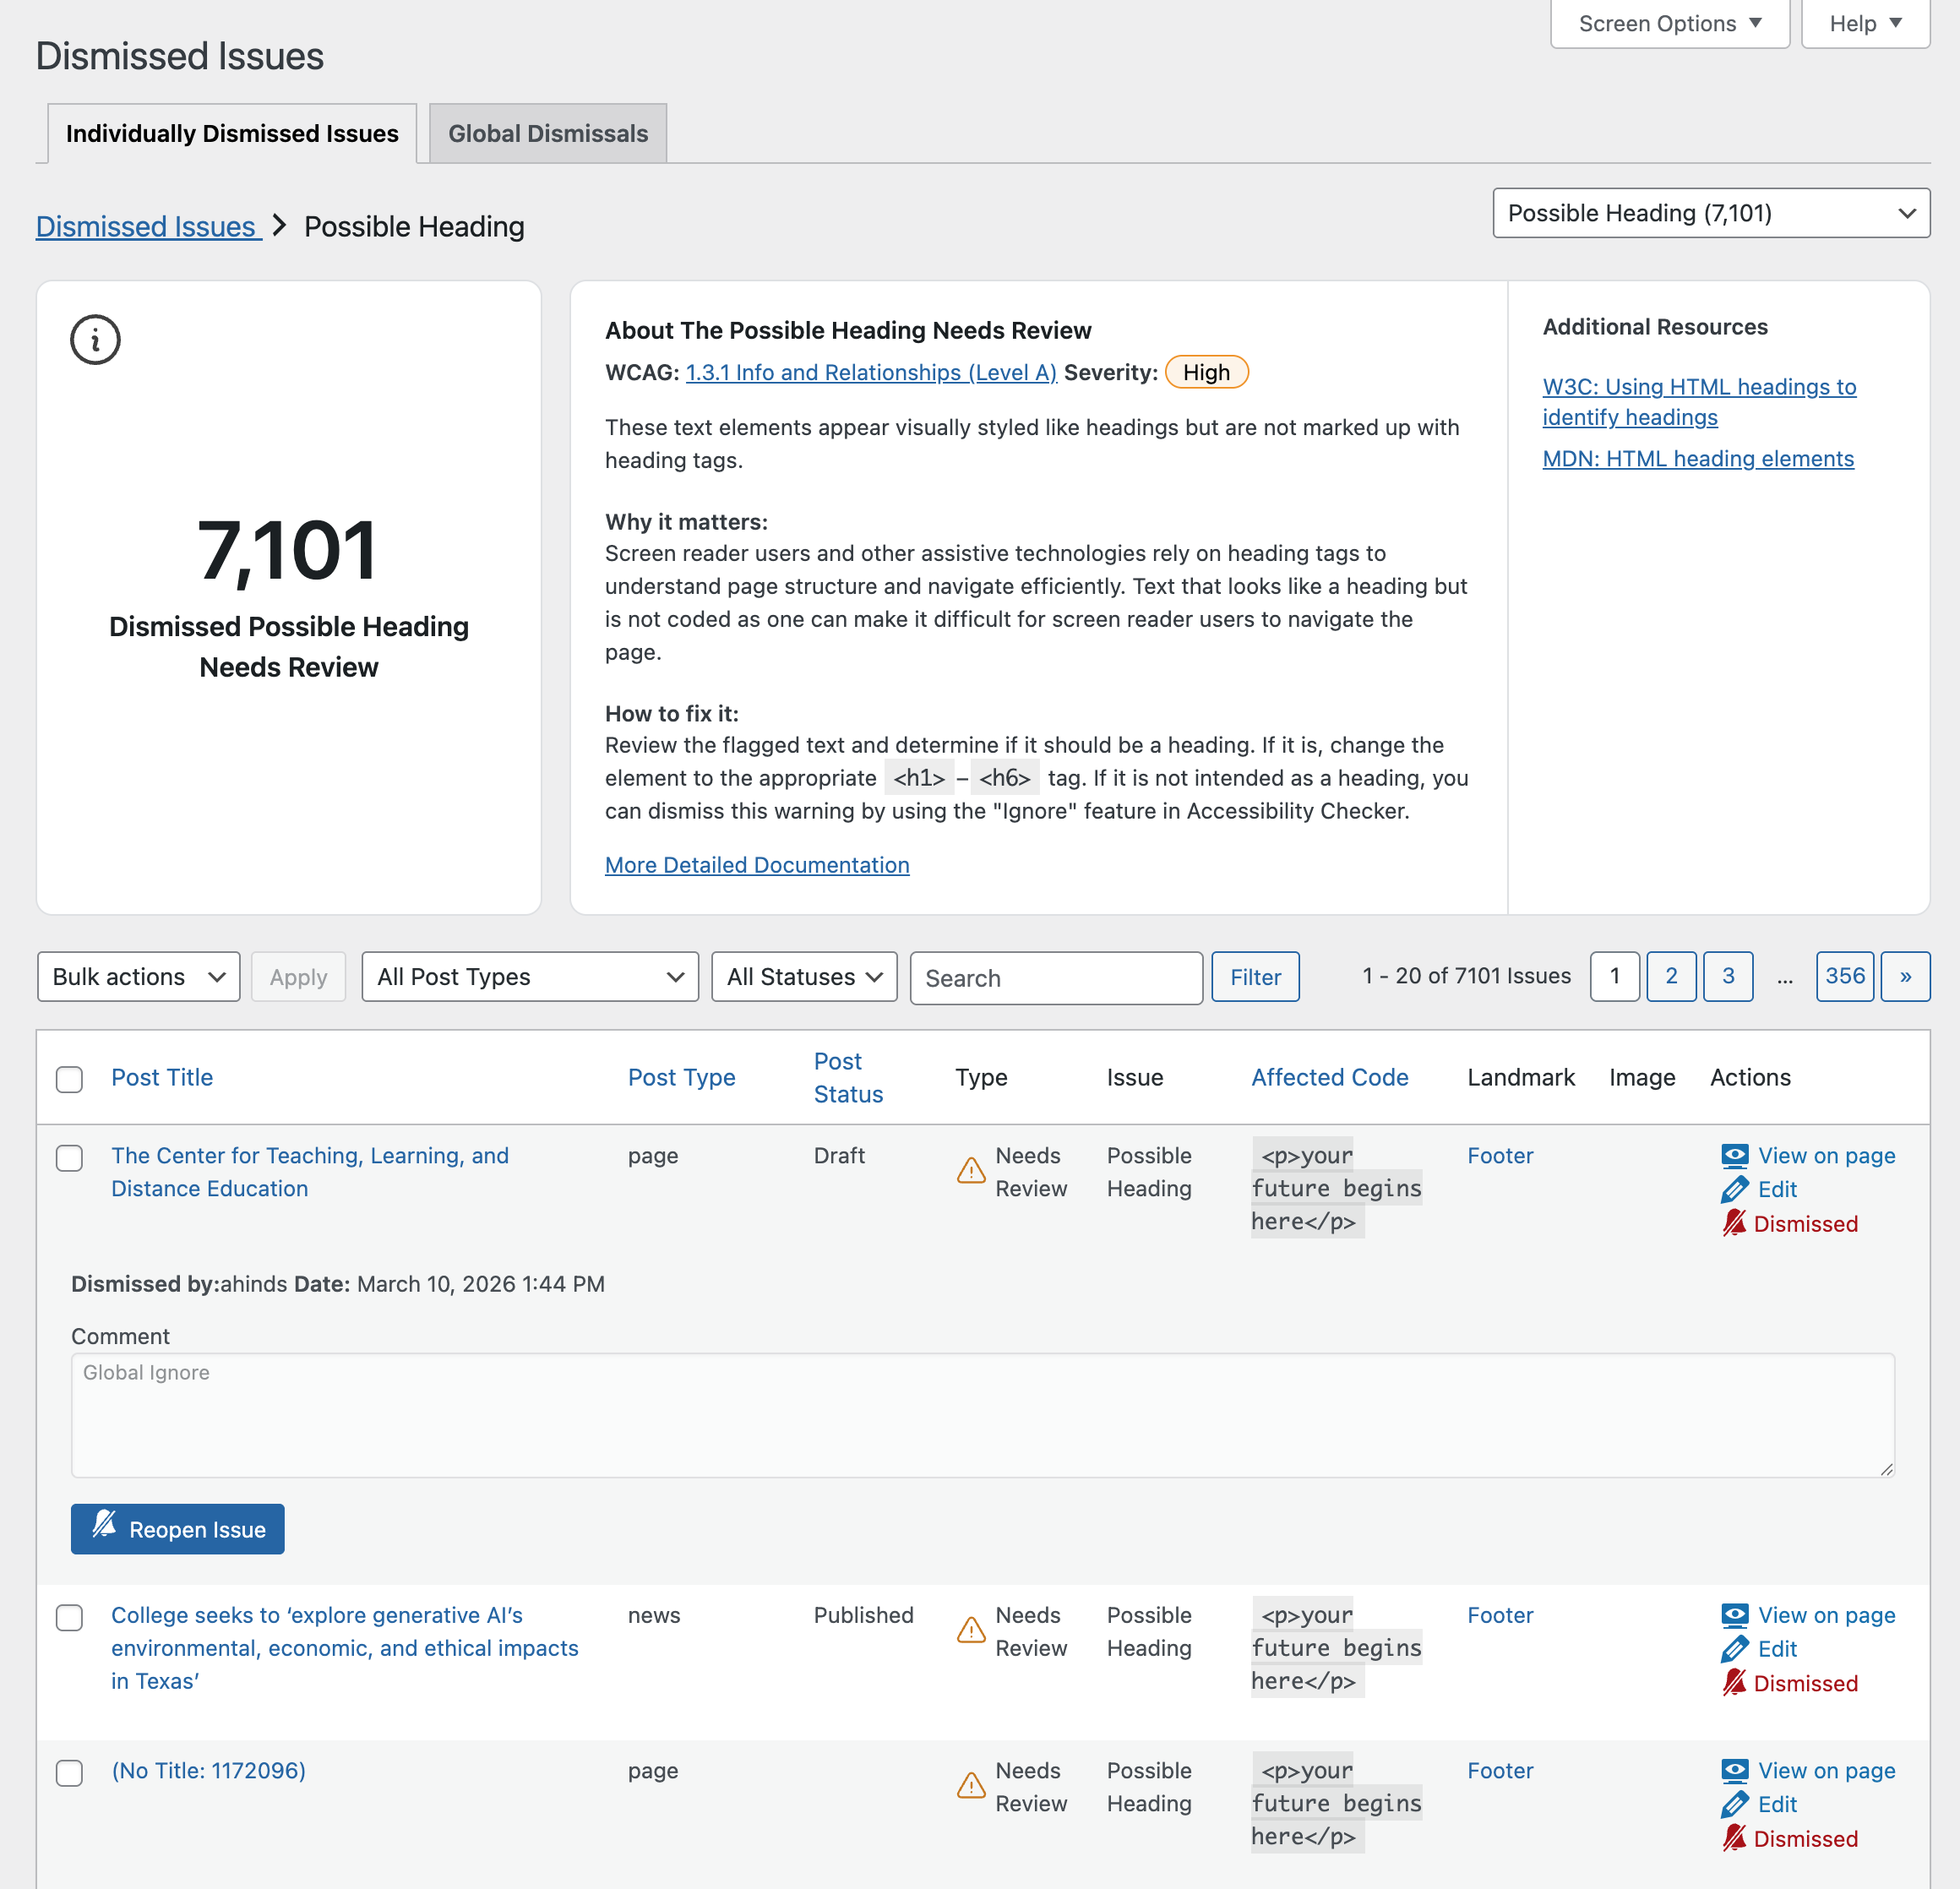The image size is (1960, 1889).
Task: Open the All Post Types dropdown
Action: point(530,977)
